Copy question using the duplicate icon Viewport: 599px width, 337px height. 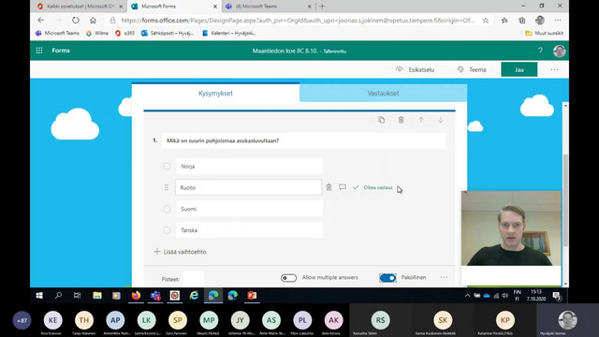(x=381, y=120)
